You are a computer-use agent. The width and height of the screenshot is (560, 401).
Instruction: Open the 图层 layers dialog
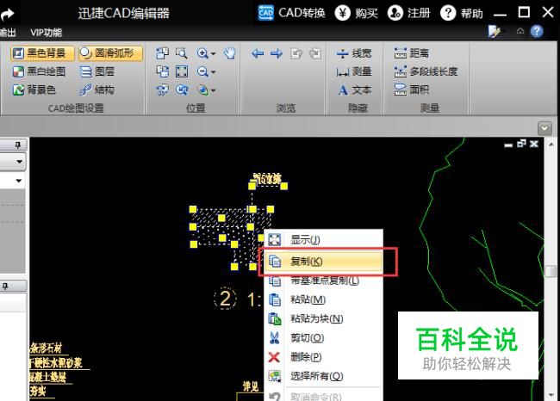(96, 71)
